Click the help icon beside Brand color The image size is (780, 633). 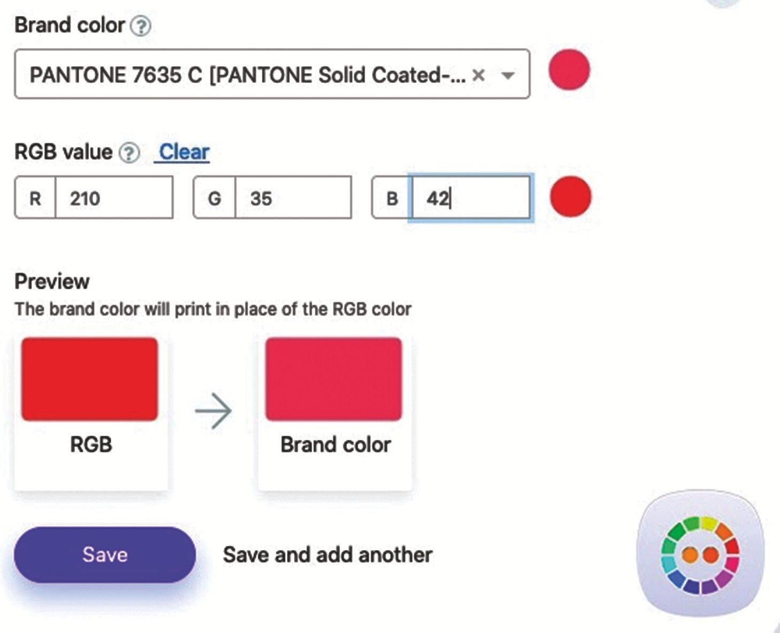pos(141,26)
